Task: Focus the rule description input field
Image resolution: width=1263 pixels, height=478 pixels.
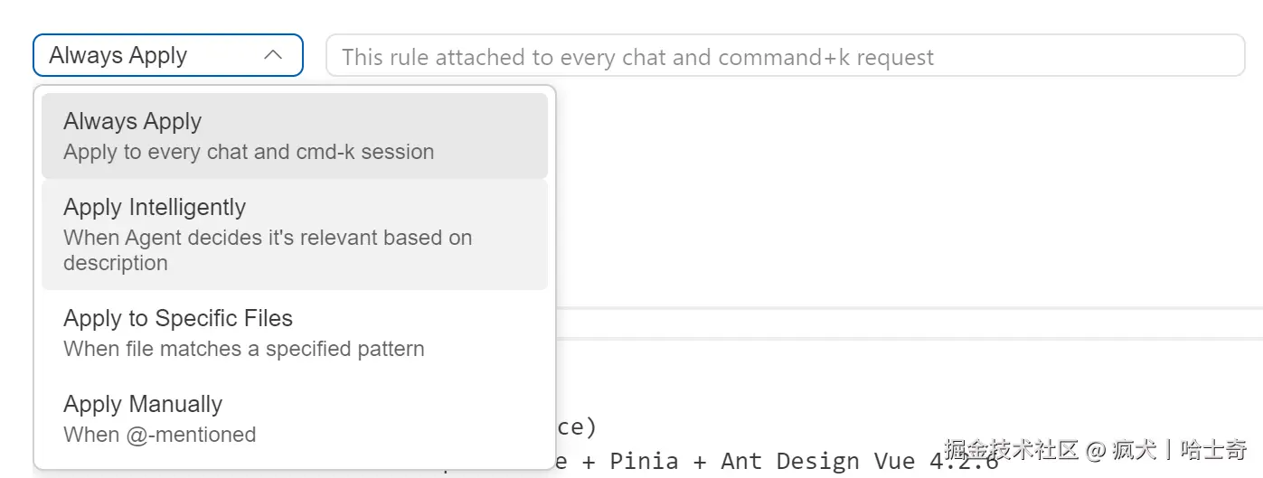Action: (785, 56)
